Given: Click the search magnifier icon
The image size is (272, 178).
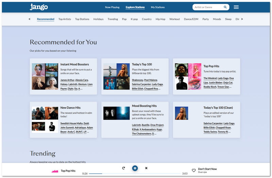Looking at the screenshot, I should click(x=225, y=7).
